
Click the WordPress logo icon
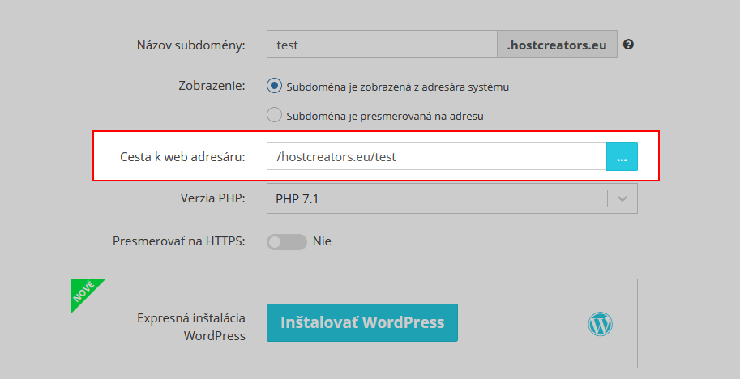tap(601, 324)
